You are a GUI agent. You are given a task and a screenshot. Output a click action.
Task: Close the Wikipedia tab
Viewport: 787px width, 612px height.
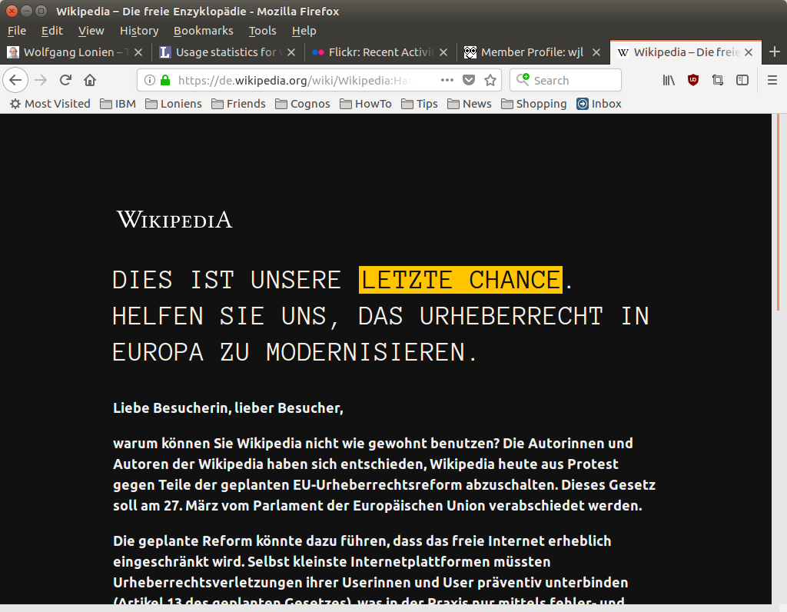(x=749, y=52)
